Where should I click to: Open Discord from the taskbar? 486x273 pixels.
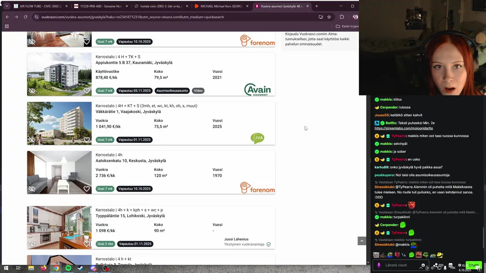[x=93, y=268]
